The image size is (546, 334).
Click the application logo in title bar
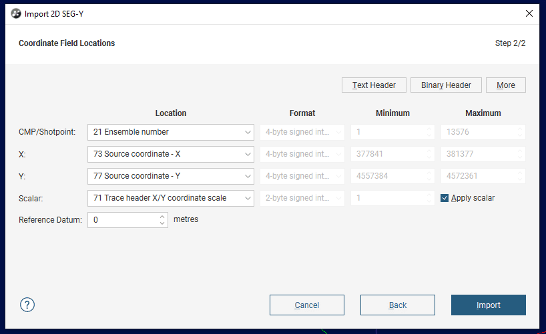pos(15,13)
